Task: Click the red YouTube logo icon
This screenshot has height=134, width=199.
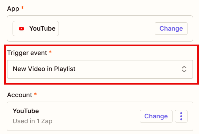Action: (22, 29)
